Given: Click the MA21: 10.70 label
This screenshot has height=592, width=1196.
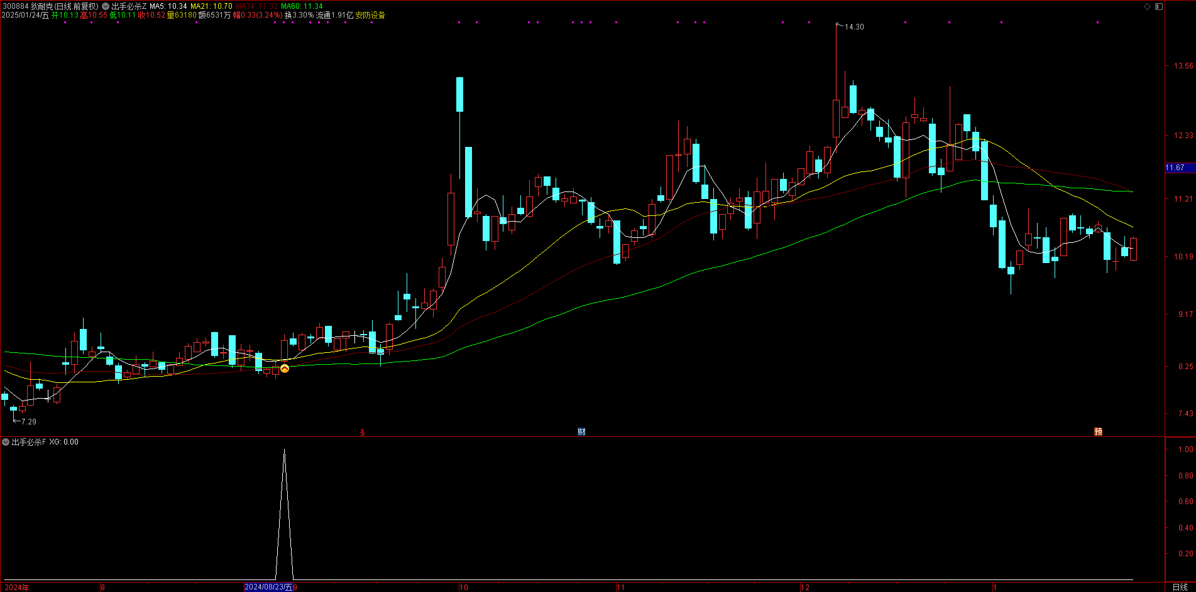Looking at the screenshot, I should pyautogui.click(x=212, y=6).
